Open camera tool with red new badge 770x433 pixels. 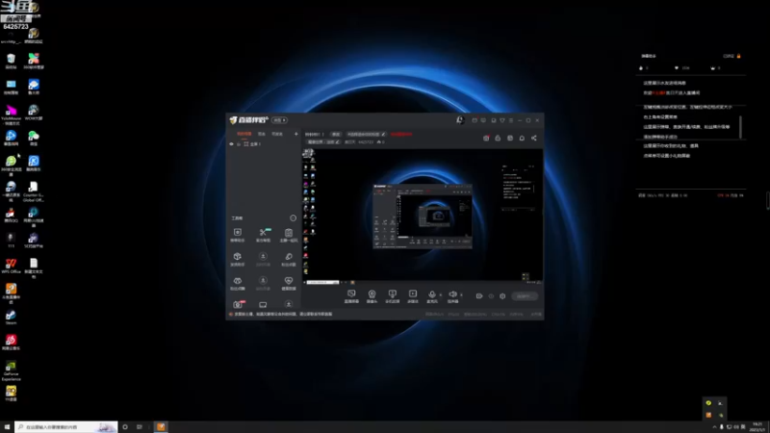[x=238, y=304]
